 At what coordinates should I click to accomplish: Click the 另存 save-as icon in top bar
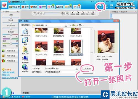point(112,6)
